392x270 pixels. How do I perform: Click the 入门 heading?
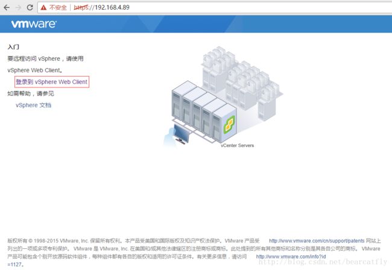(x=13, y=47)
